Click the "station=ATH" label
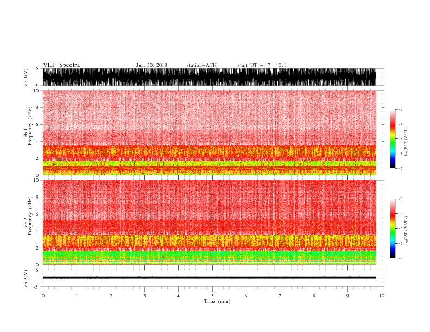The height and width of the screenshot is (332, 430). [201, 65]
